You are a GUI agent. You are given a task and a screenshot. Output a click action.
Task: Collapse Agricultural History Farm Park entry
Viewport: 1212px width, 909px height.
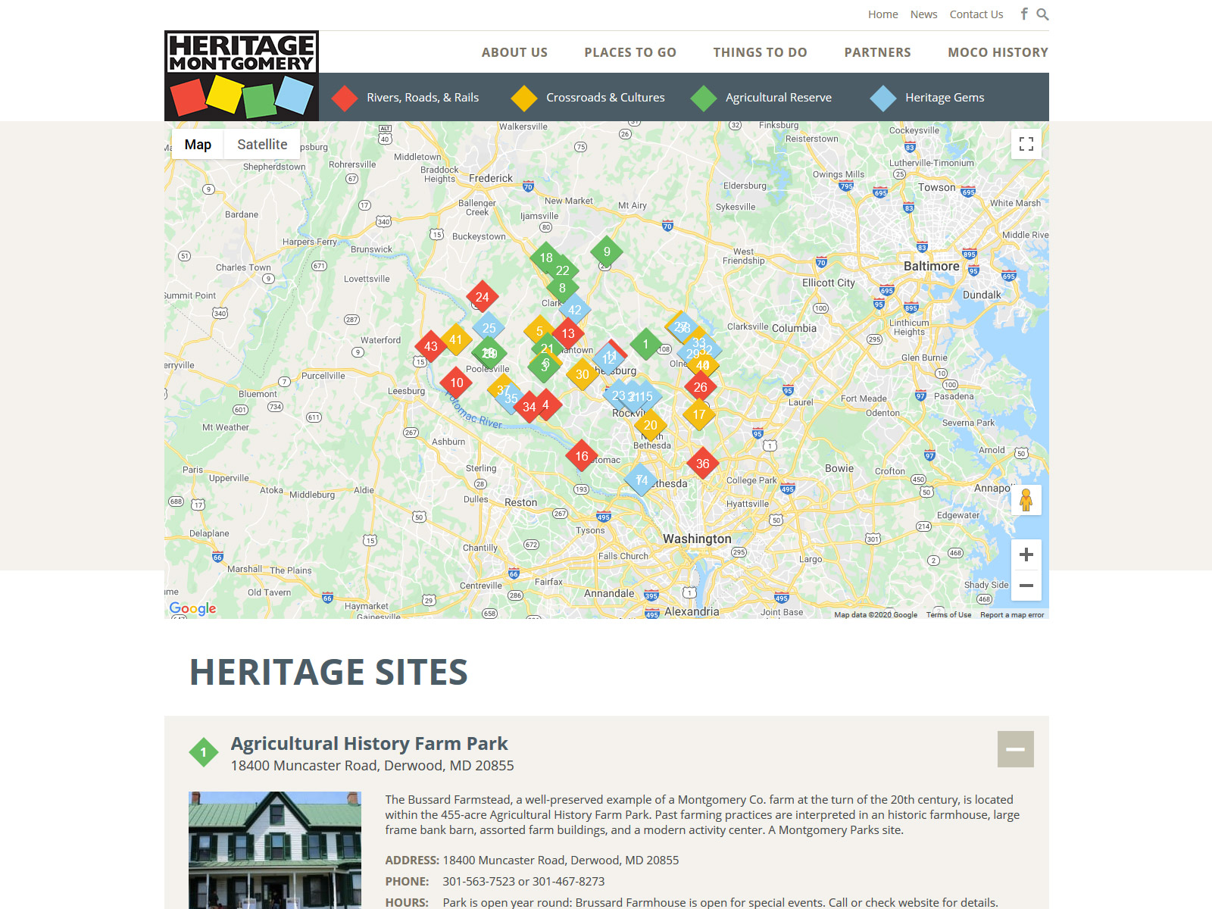click(x=1016, y=749)
